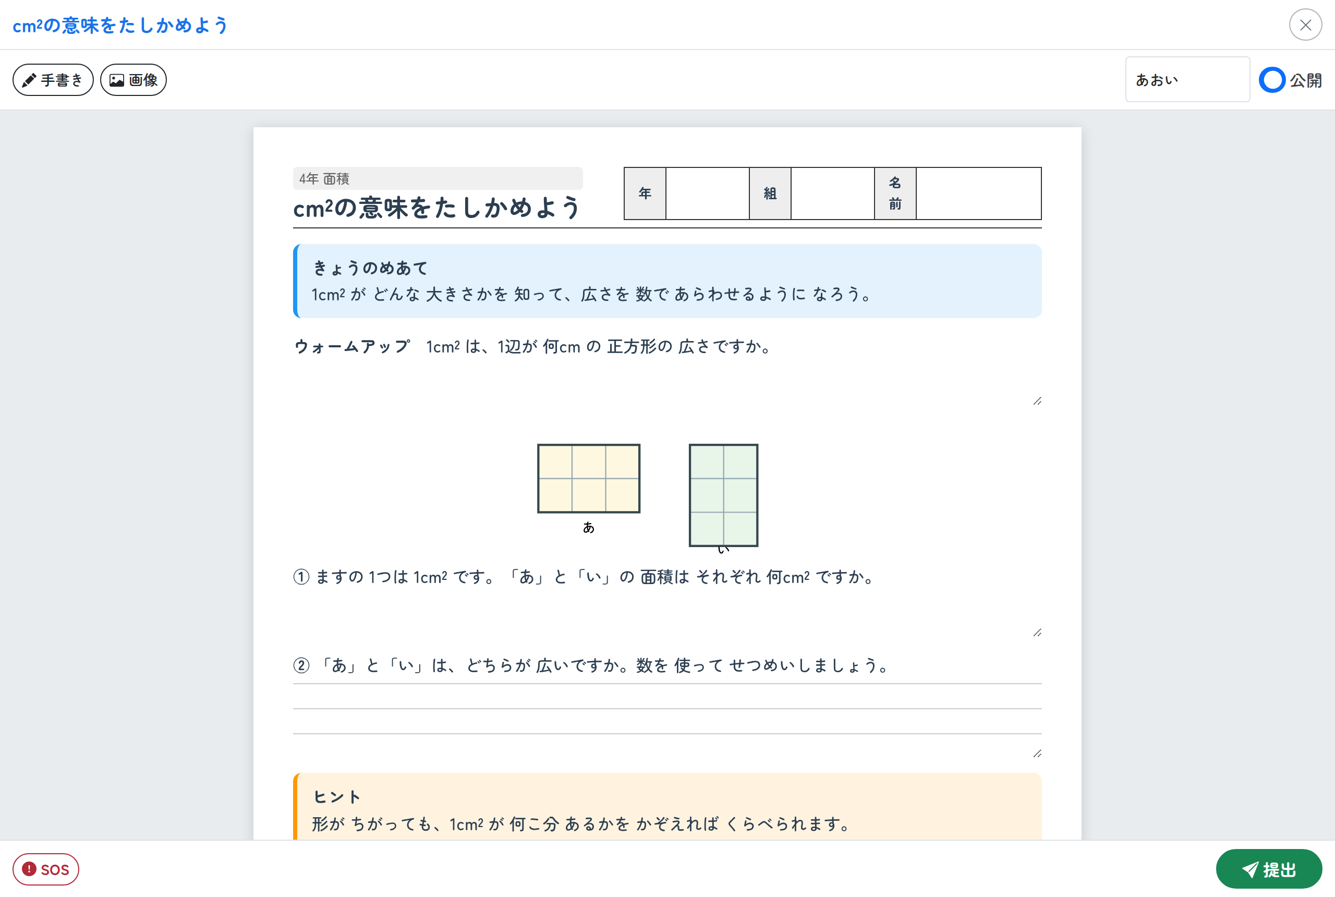Click question ② text about どちらが広い
The width and height of the screenshot is (1335, 897).
click(591, 665)
